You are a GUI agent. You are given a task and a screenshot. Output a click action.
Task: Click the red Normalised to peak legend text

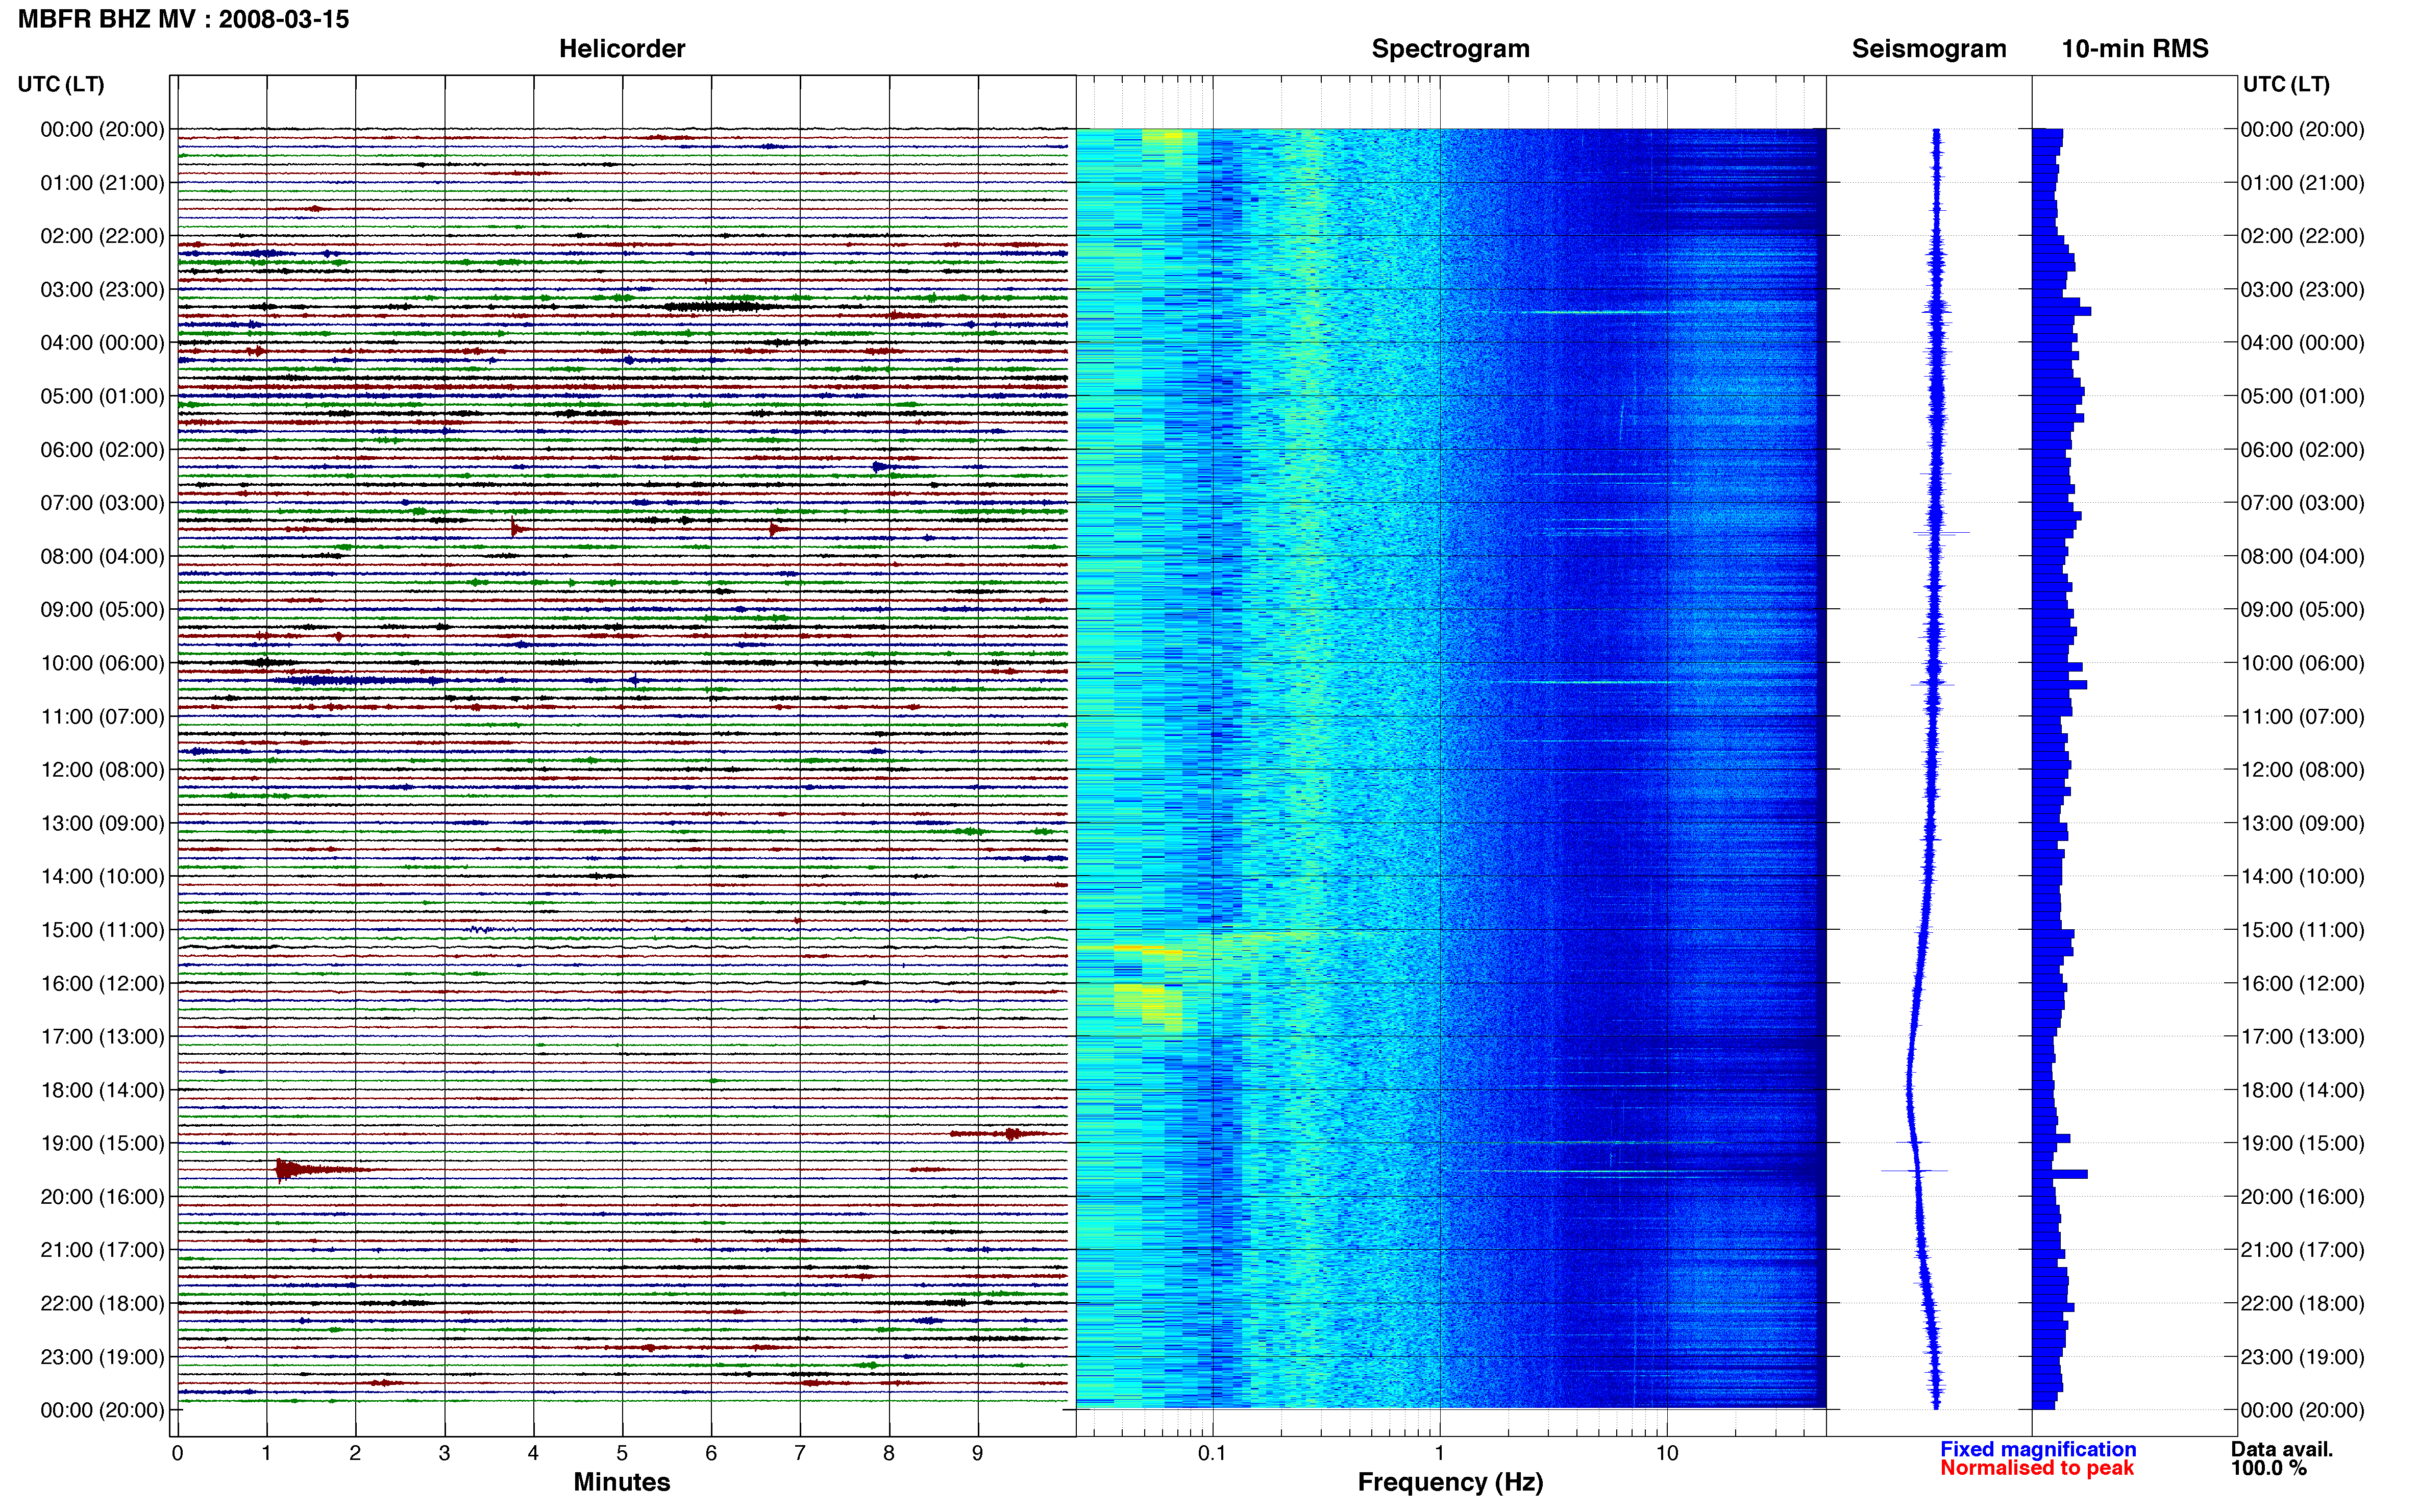[2037, 1468]
